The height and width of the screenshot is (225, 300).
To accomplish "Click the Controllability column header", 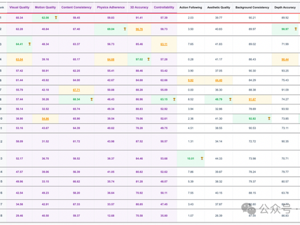I will 164,8.
